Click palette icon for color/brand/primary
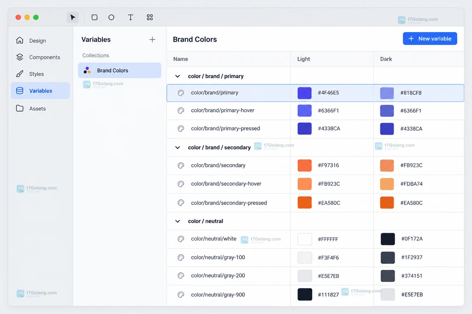The image size is (472, 314). 181,93
